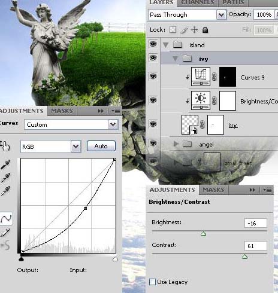
Task: Switch to the Channels tab
Action: coord(198,2)
